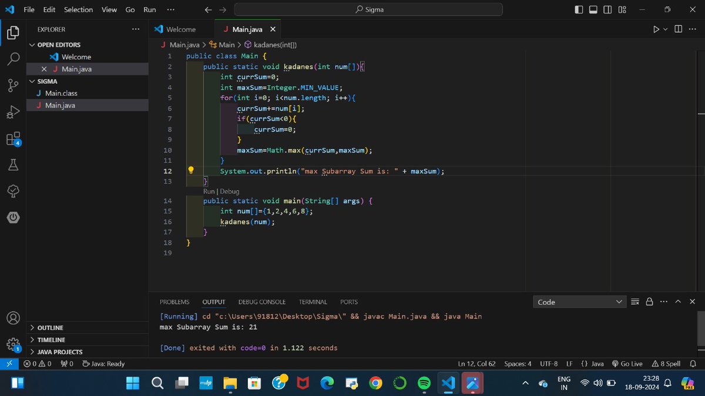Screen dimensions: 705x396
Task: Toggle secondary sidebar visibility
Action: point(607,9)
